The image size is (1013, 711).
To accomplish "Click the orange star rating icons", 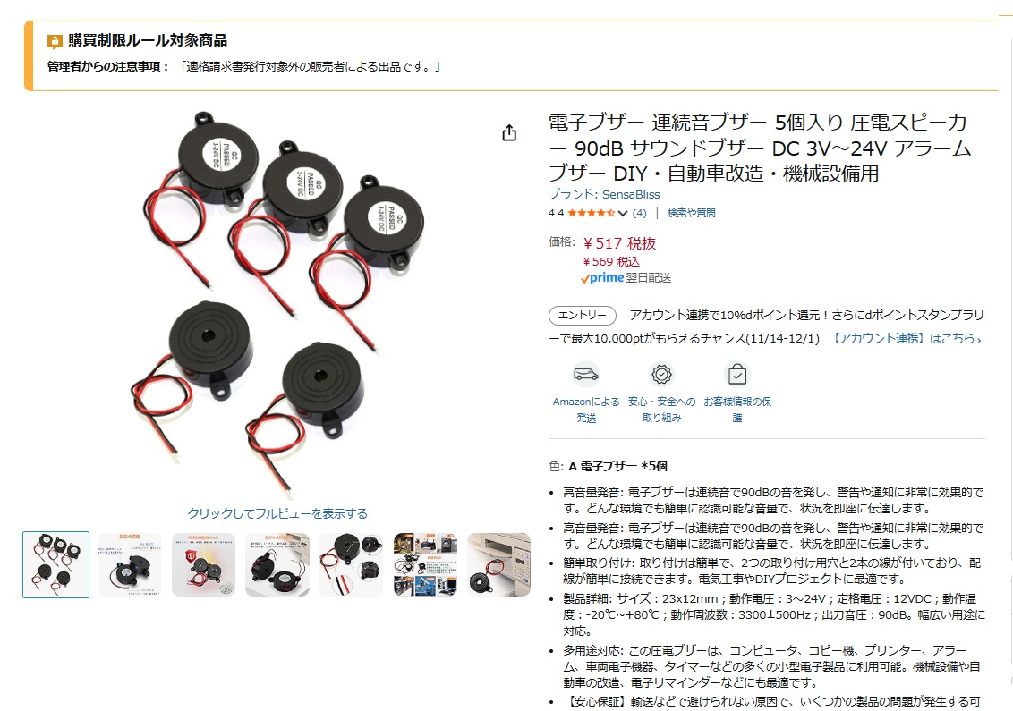I will (x=592, y=213).
